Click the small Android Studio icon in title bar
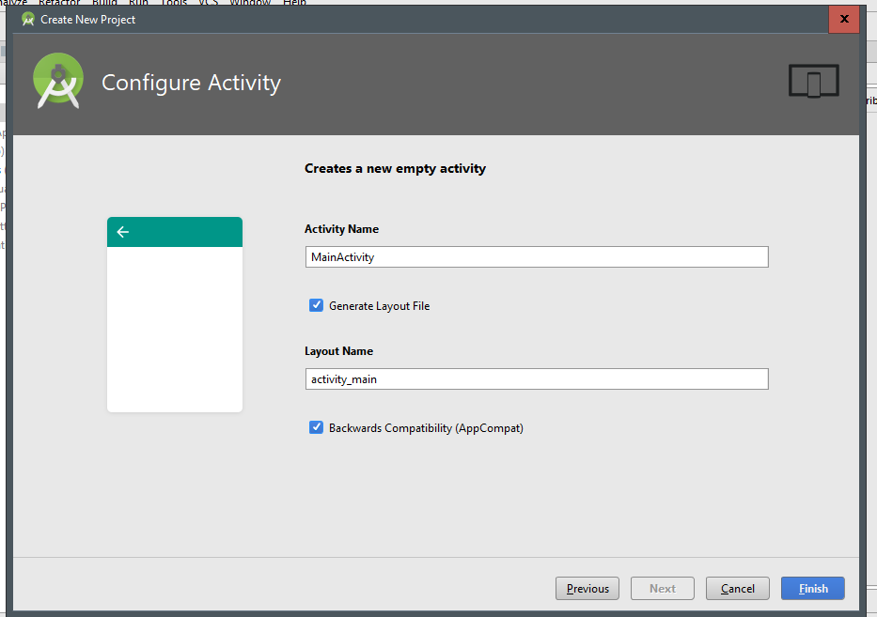The height and width of the screenshot is (617, 877). point(28,20)
